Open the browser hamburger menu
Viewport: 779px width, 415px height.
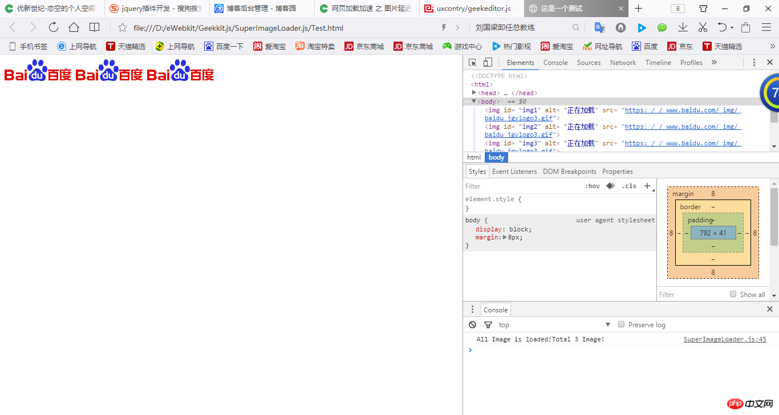point(766,27)
